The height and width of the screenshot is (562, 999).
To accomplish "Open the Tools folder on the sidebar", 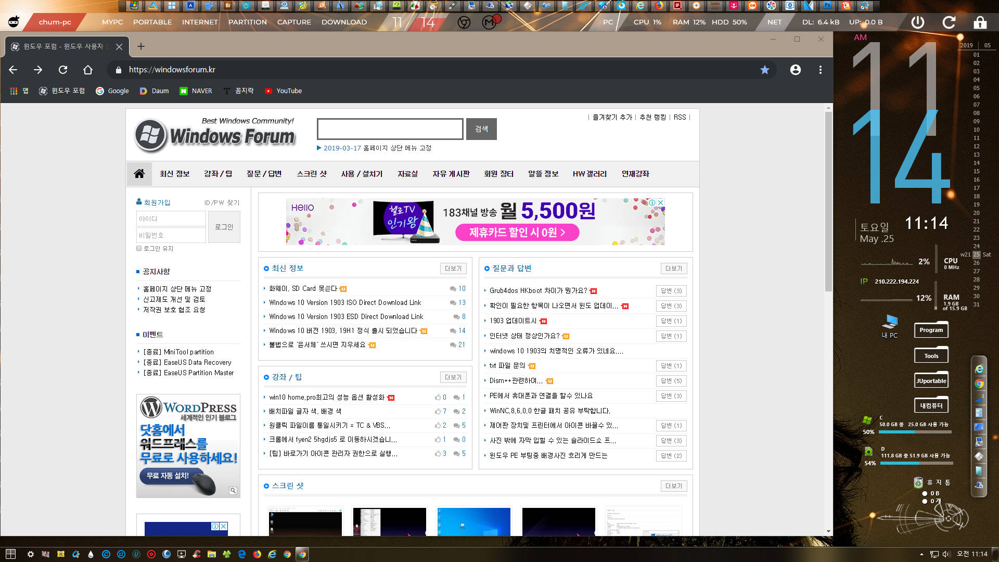I will pyautogui.click(x=931, y=355).
